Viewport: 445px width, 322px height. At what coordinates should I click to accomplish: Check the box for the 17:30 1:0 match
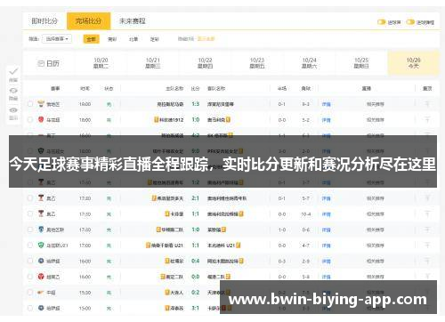(30, 229)
